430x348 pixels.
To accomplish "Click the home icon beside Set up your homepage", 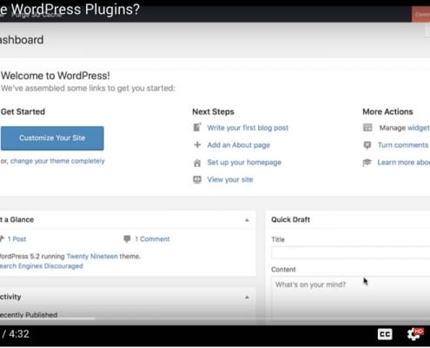I will click(197, 163).
